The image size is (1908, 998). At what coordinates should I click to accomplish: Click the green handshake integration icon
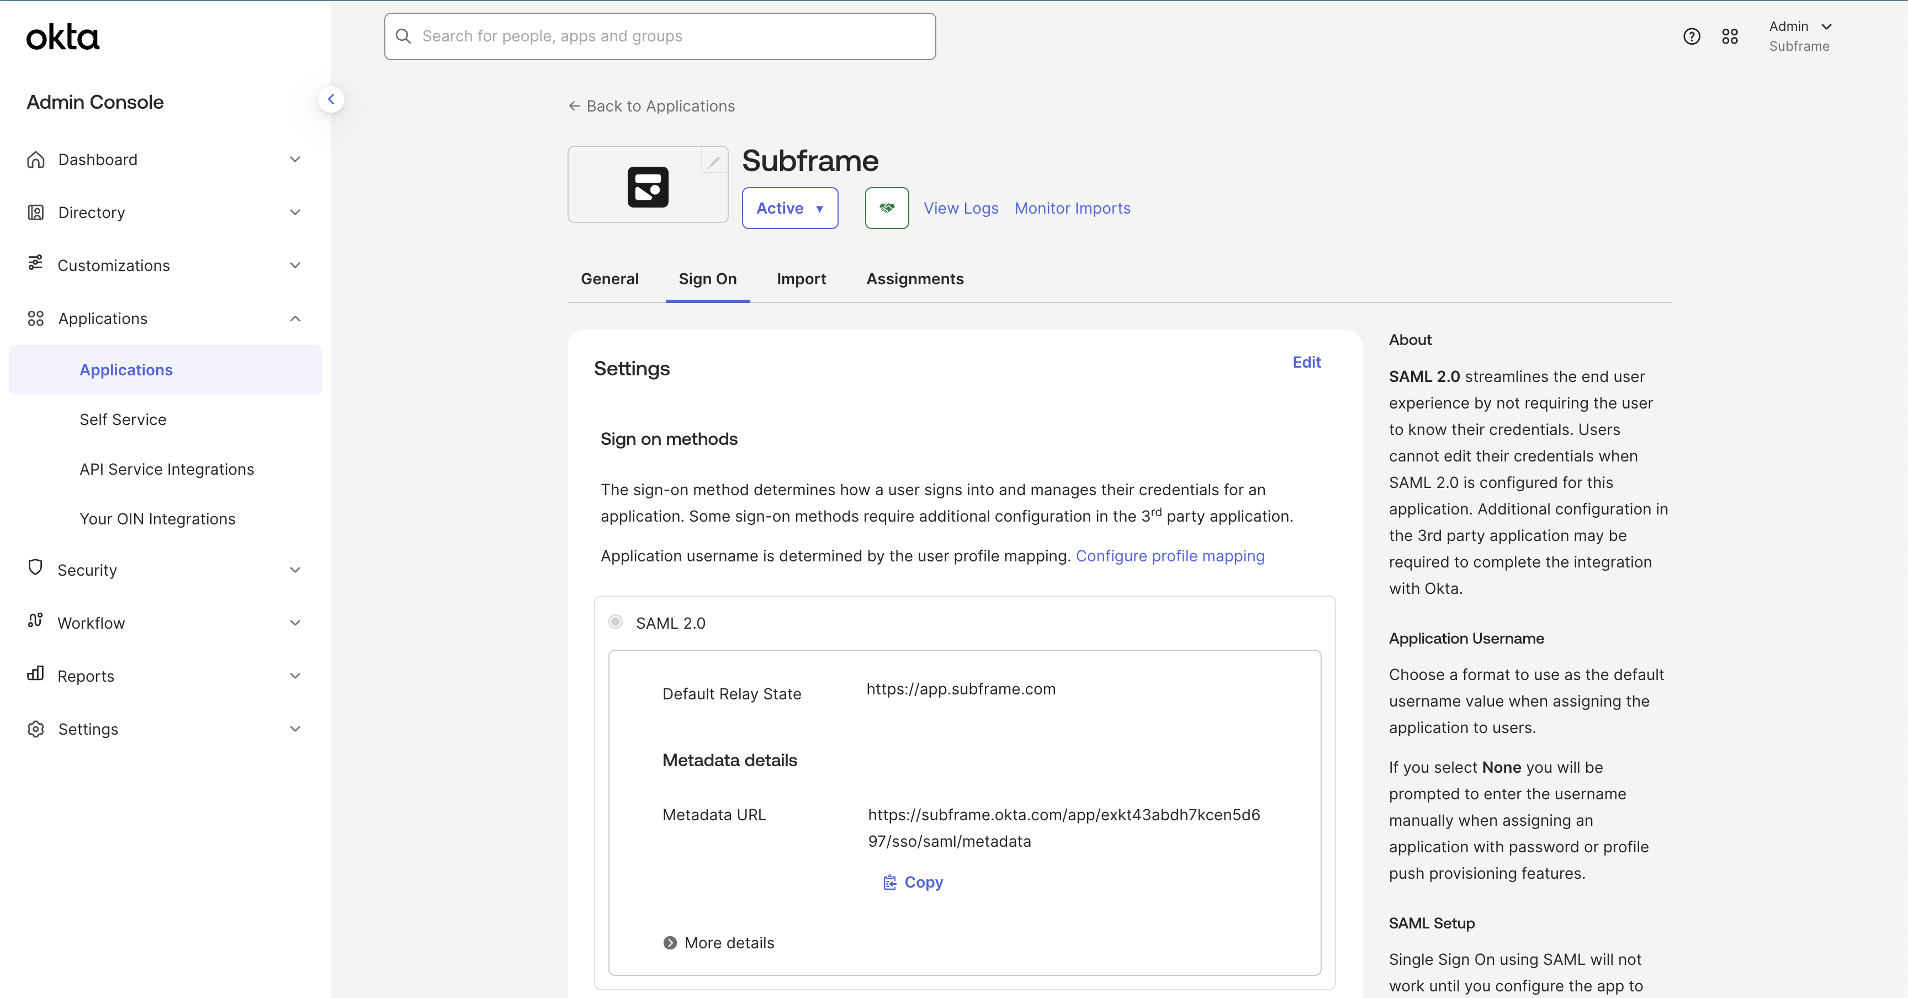click(x=886, y=208)
